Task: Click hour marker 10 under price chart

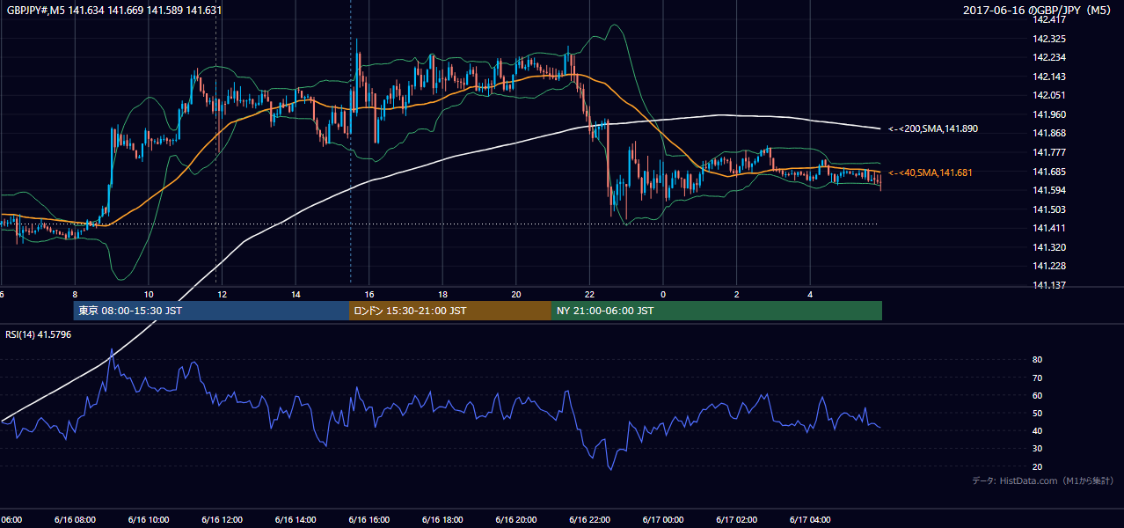Action: pyautogui.click(x=149, y=294)
